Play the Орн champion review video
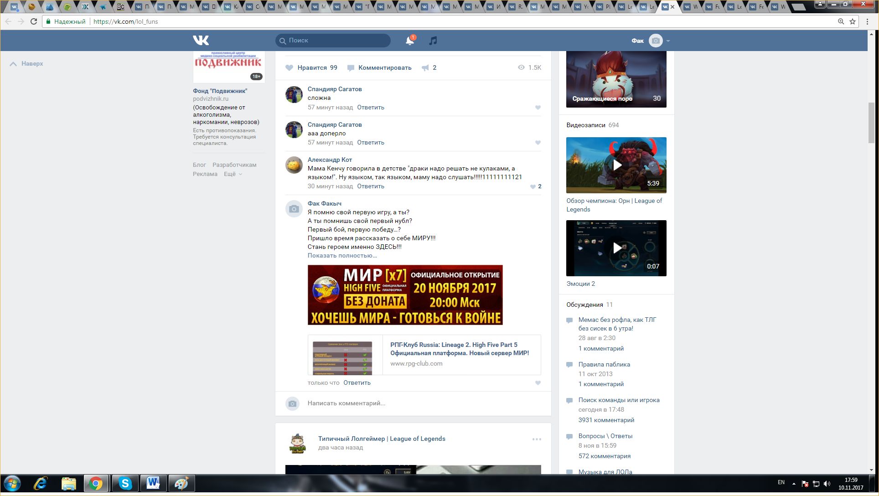This screenshot has height=496, width=879. [x=616, y=165]
